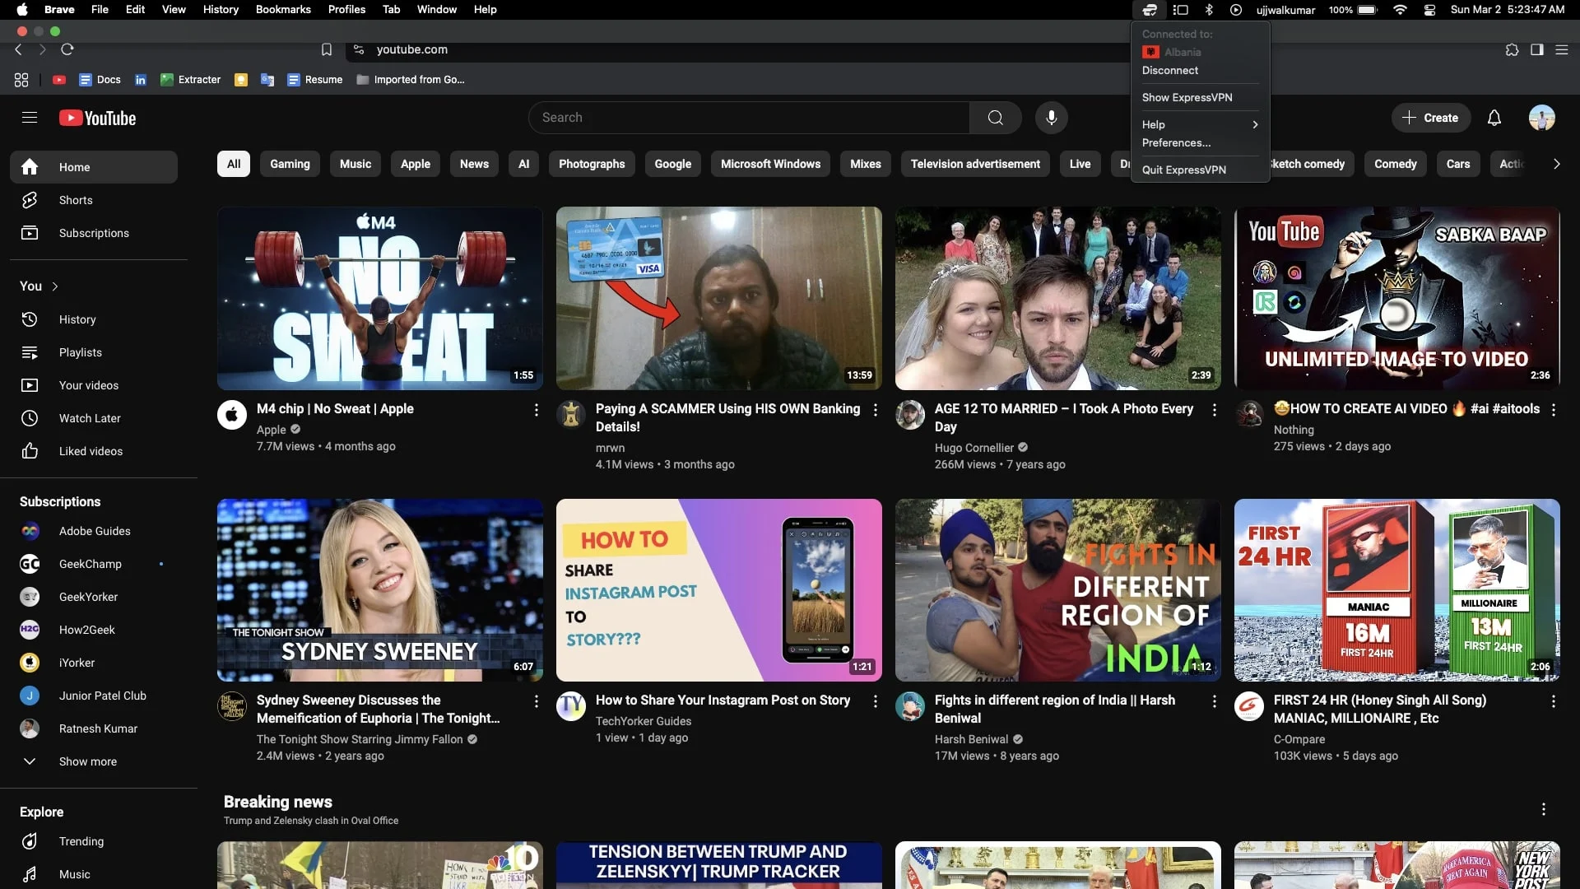Open GeekChamp subscription channel

click(x=94, y=564)
